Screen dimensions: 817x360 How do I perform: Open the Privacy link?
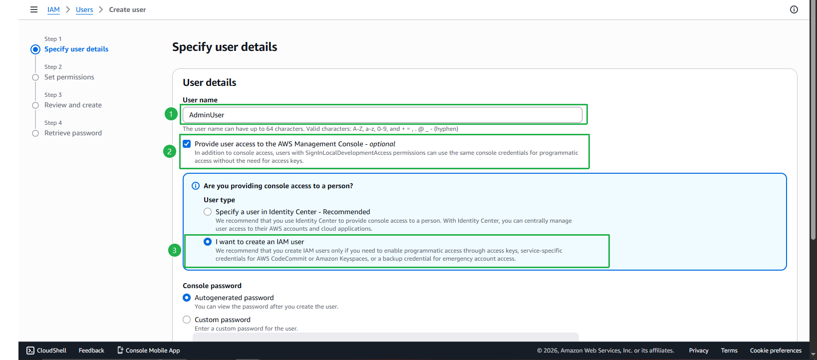699,351
